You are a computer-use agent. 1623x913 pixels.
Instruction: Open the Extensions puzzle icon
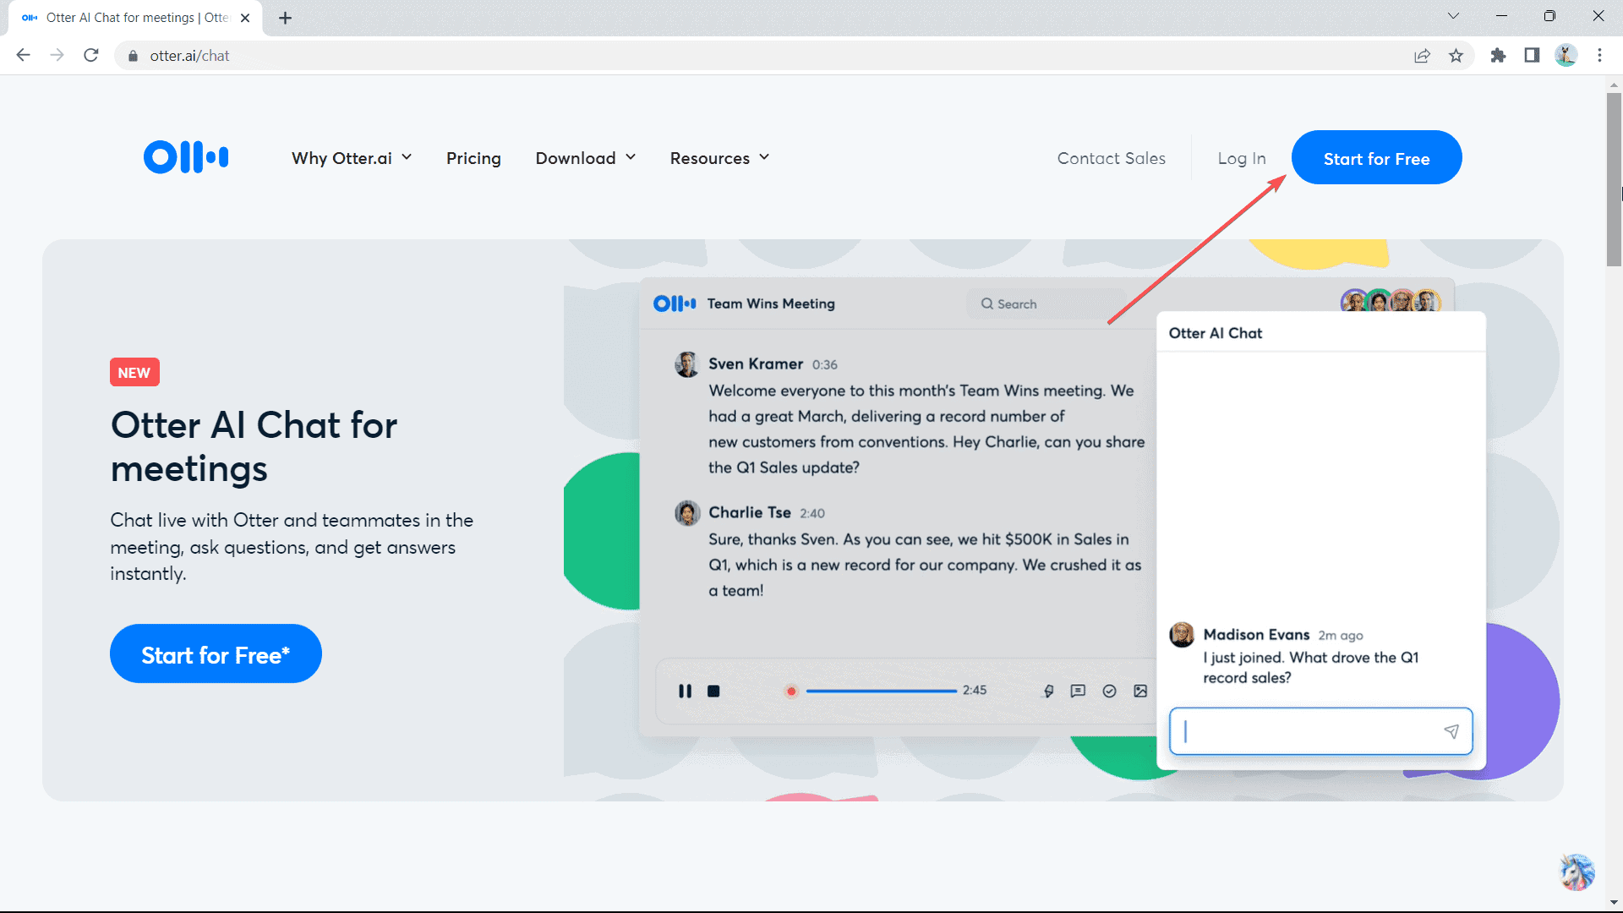[x=1498, y=55]
